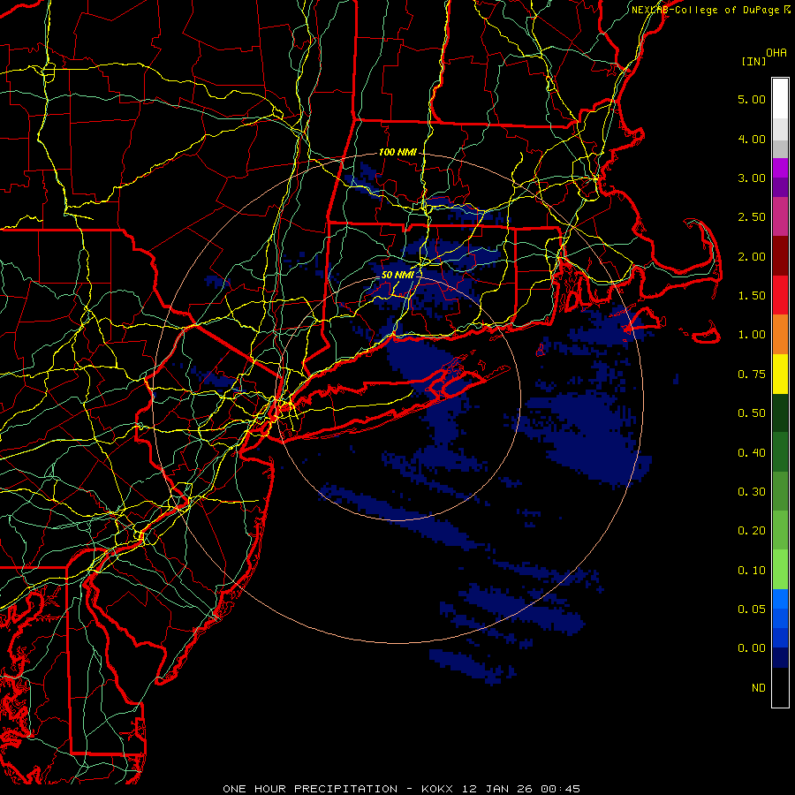
Task: Pick the black ND swatch in color scale
Action: coord(780,687)
